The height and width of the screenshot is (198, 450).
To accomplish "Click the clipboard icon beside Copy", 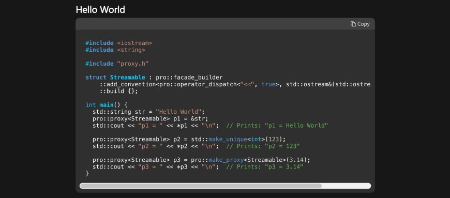I will [353, 24].
